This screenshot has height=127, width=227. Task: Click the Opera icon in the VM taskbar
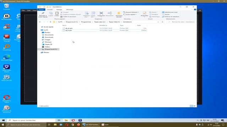[73, 120]
